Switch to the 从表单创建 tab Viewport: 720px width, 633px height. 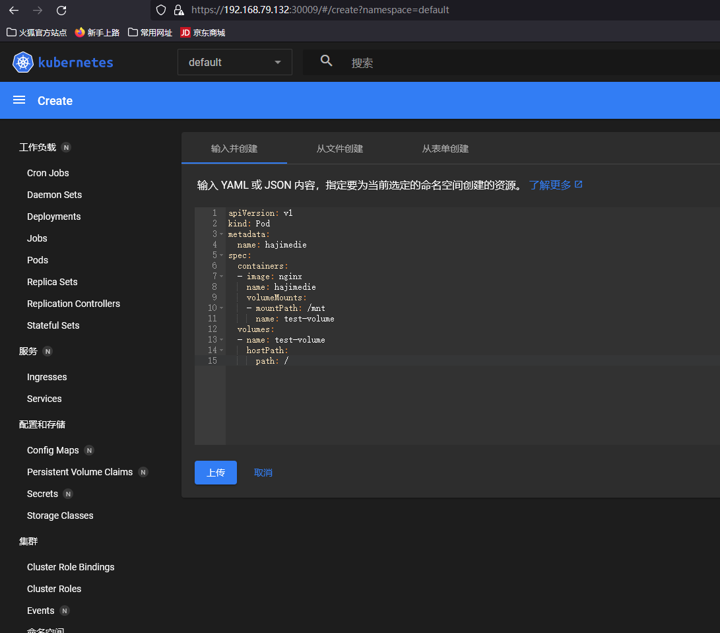tap(445, 149)
